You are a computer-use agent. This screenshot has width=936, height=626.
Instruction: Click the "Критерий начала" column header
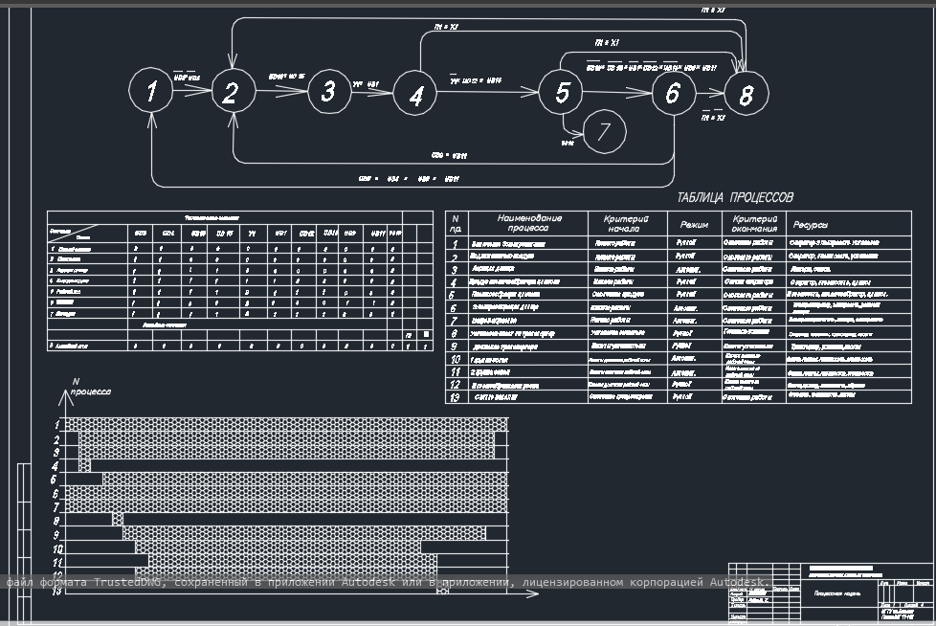626,223
